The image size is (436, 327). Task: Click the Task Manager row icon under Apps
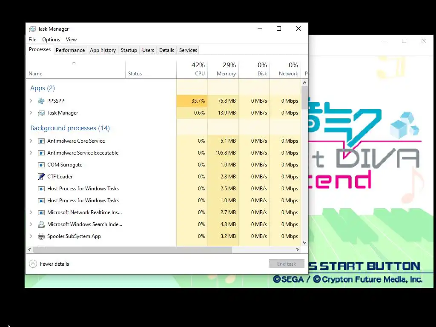tap(41, 113)
